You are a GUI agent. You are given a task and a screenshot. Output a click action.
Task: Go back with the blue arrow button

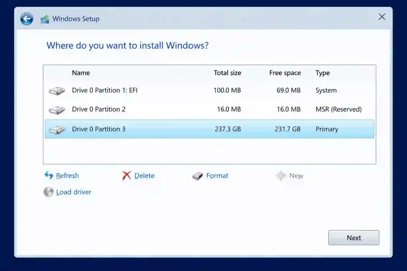tap(27, 19)
